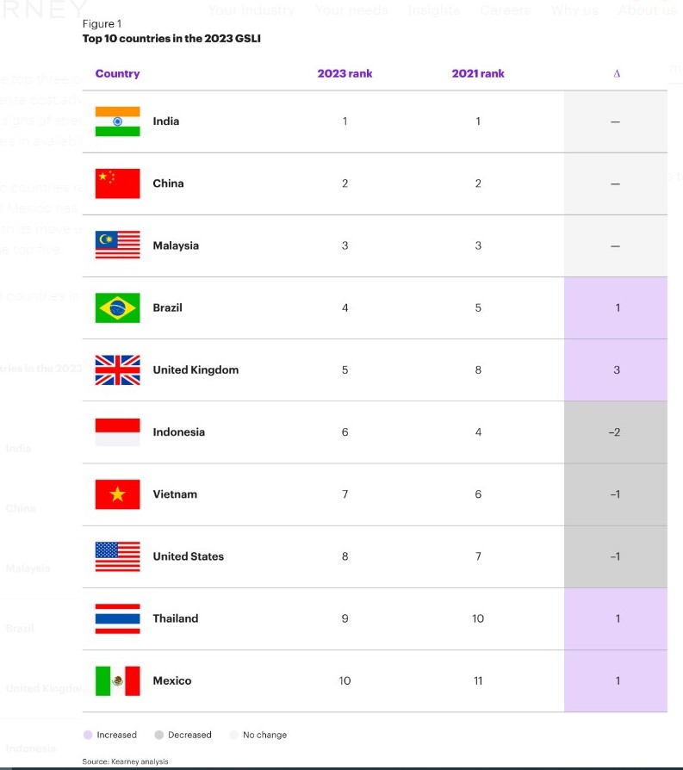Image resolution: width=683 pixels, height=770 pixels.
Task: Click the 2023 rank column header
Action: click(345, 74)
